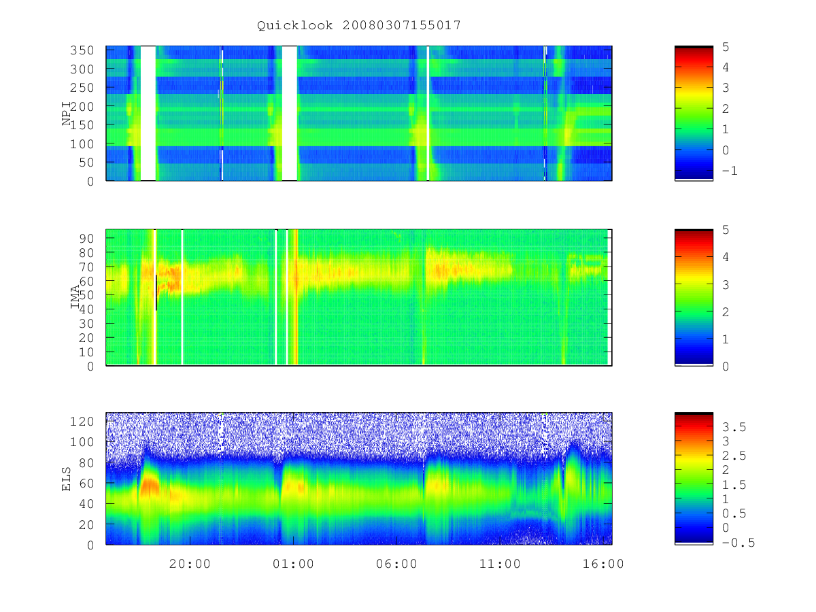Click the 250 tick on NPI axis
The width and height of the screenshot is (816, 612).
[x=82, y=88]
